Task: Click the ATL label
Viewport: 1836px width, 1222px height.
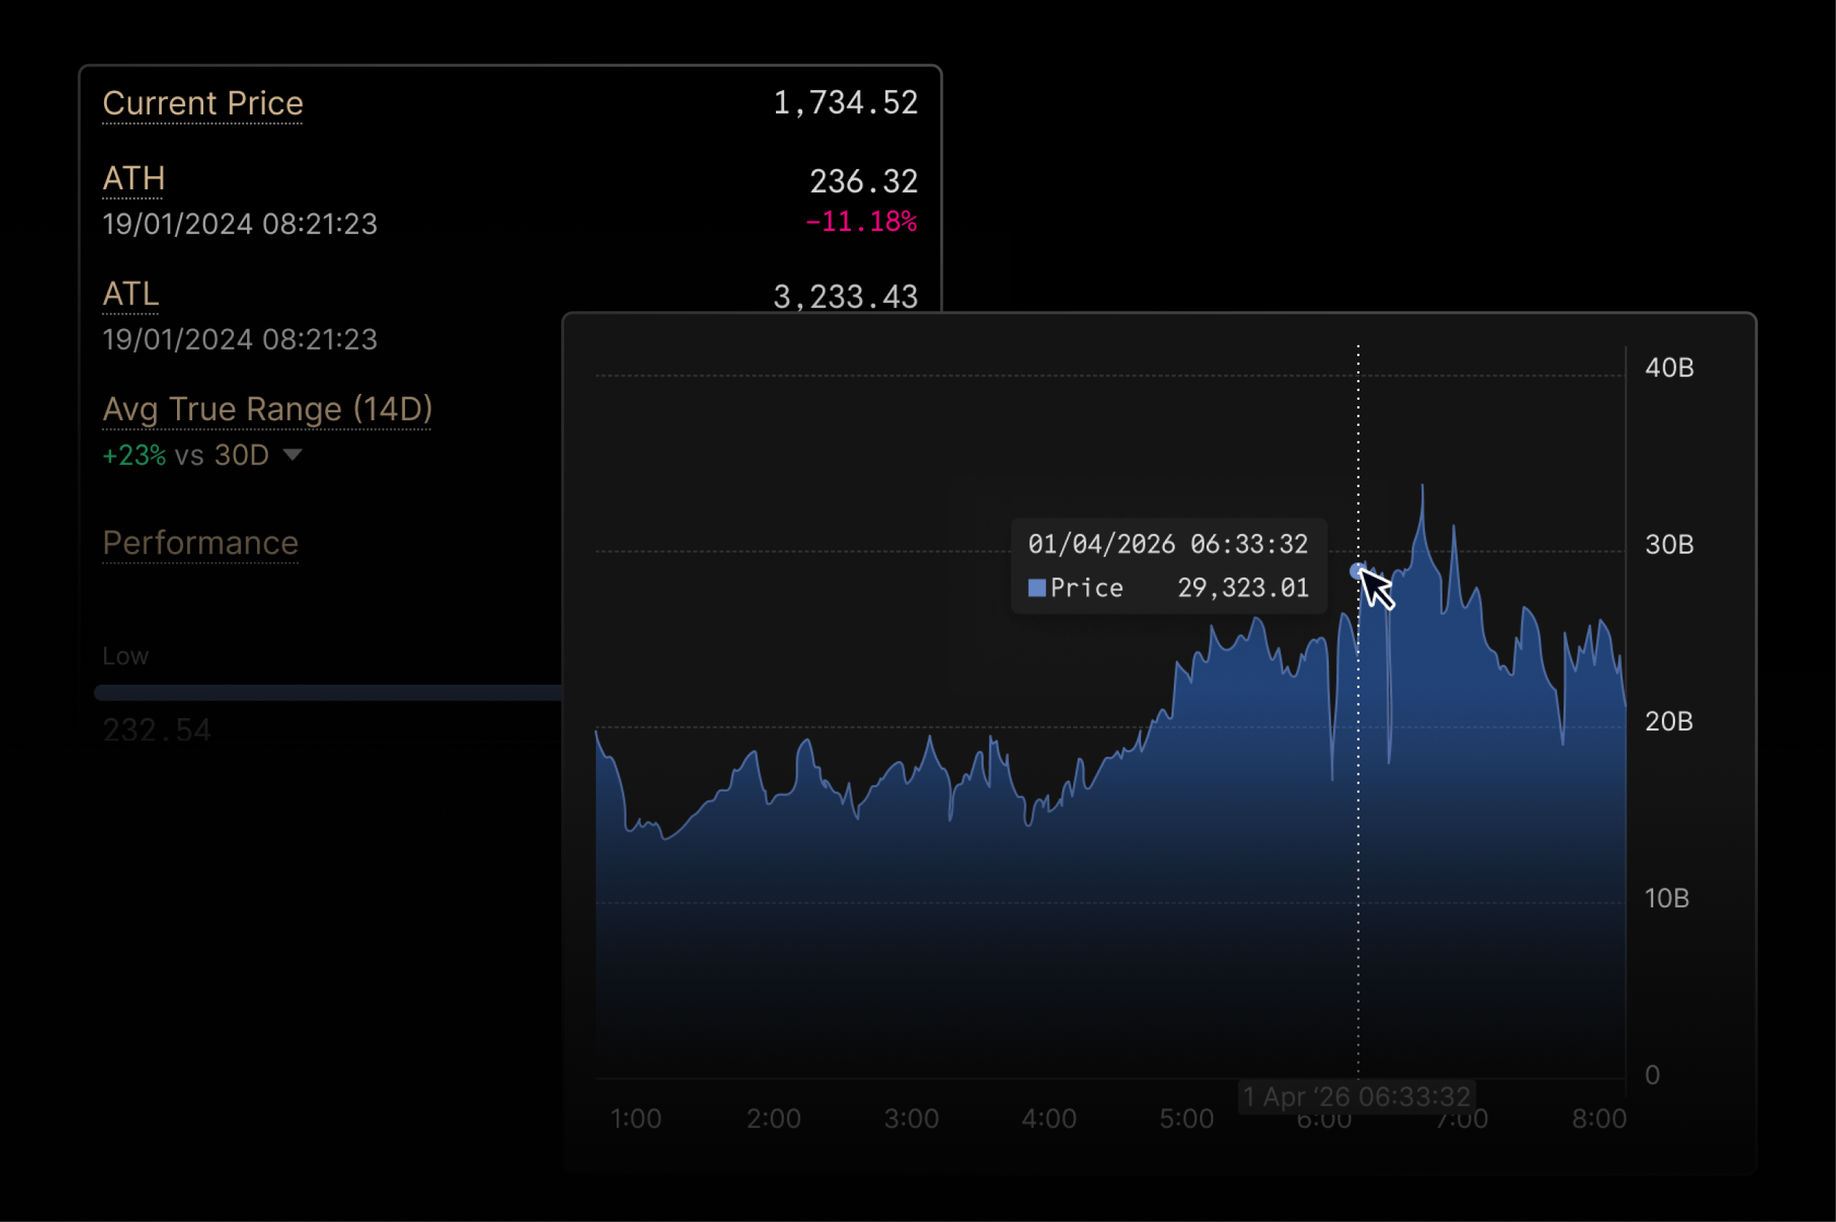Action: coord(130,293)
